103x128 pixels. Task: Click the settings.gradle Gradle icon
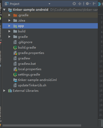15,75
